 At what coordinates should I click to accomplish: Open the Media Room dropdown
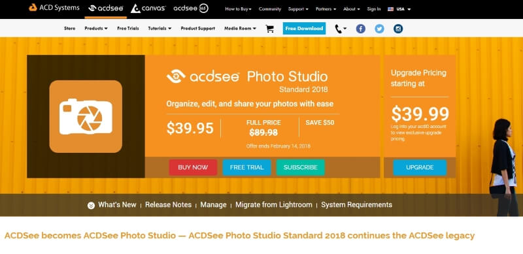point(240,29)
